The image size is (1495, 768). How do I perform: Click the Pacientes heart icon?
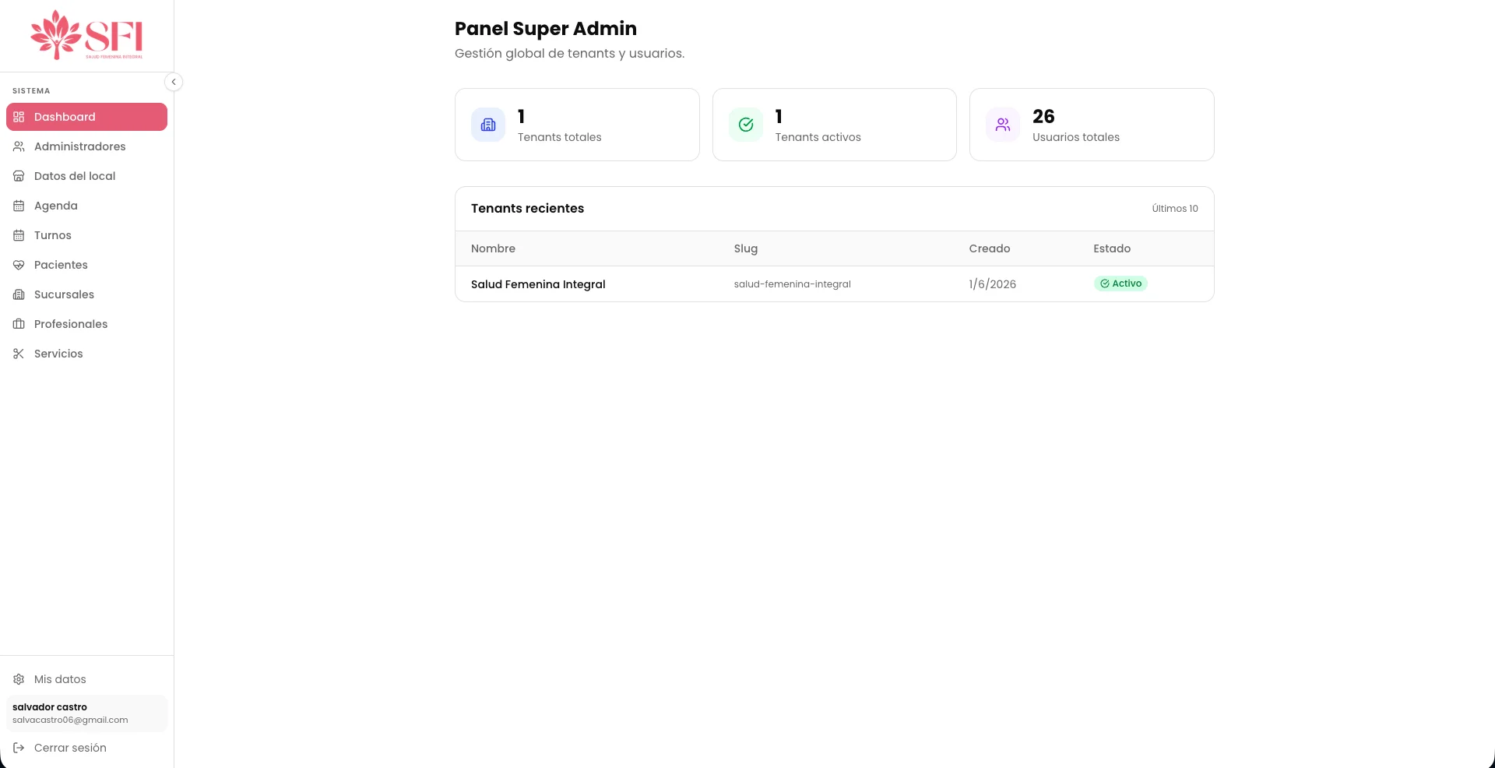click(x=19, y=265)
